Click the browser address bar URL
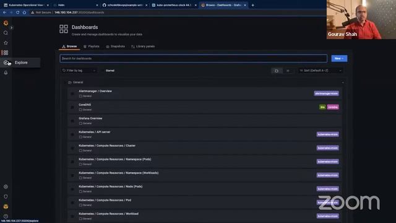This screenshot has height=223, width=396. point(79,12)
